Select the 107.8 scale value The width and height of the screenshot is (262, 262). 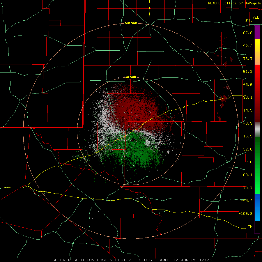click(247, 33)
